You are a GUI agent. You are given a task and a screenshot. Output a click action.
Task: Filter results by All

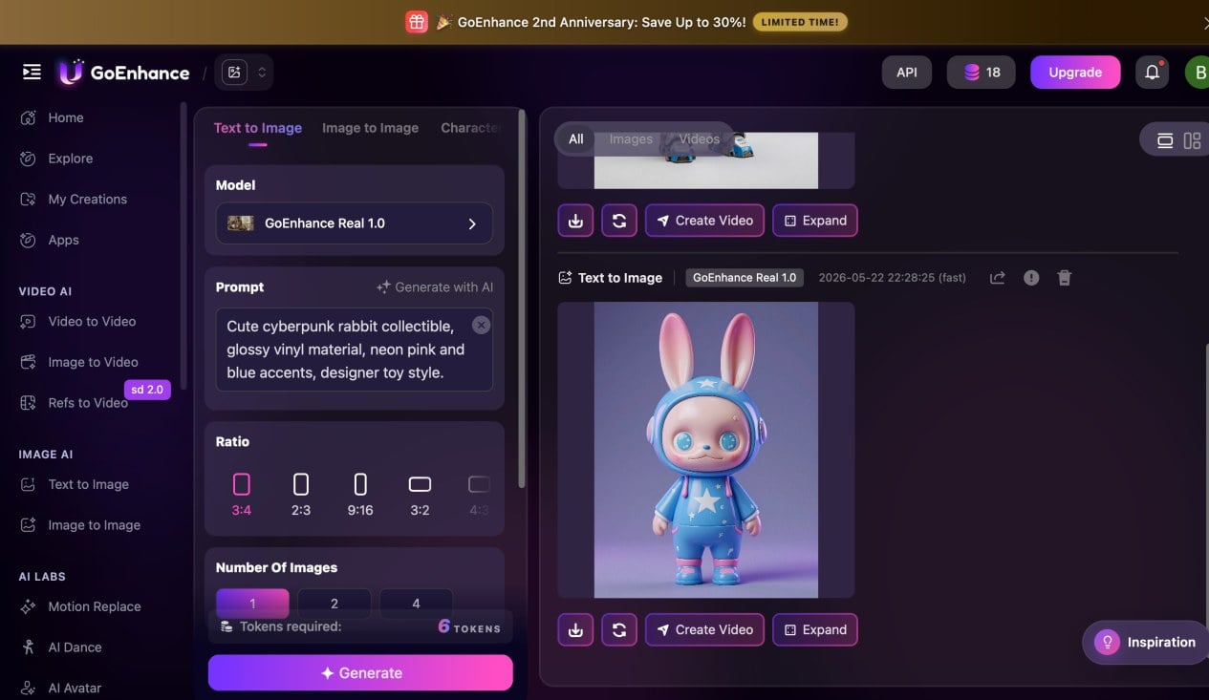(576, 139)
